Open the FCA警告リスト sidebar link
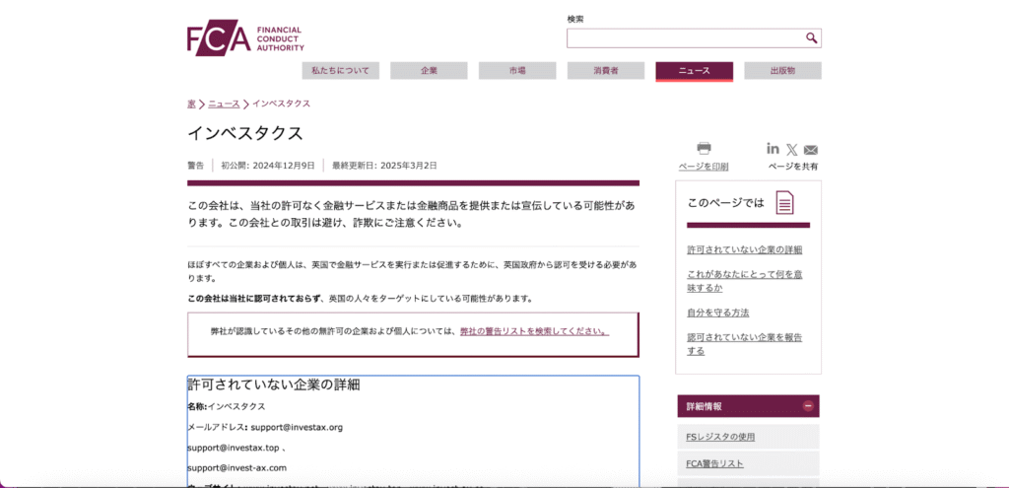Image resolution: width=1009 pixels, height=488 pixels. coord(715,464)
